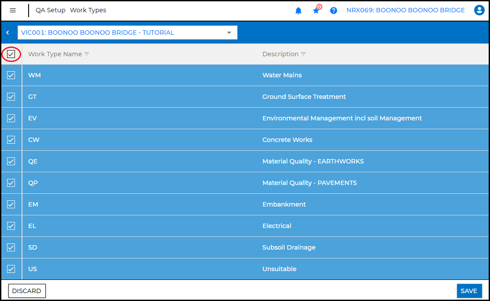Discard changes with the DISCARD button
The height and width of the screenshot is (301, 490).
[x=27, y=291]
